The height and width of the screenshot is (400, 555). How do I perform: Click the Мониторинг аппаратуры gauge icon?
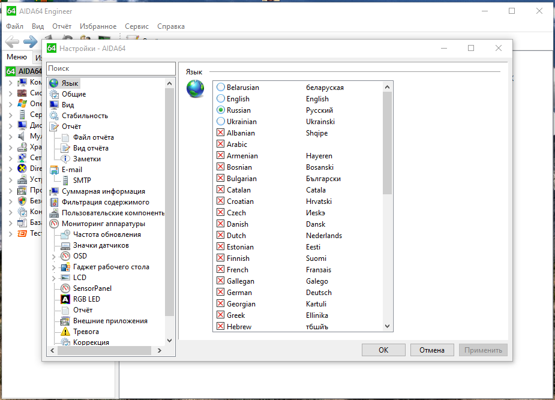(54, 224)
